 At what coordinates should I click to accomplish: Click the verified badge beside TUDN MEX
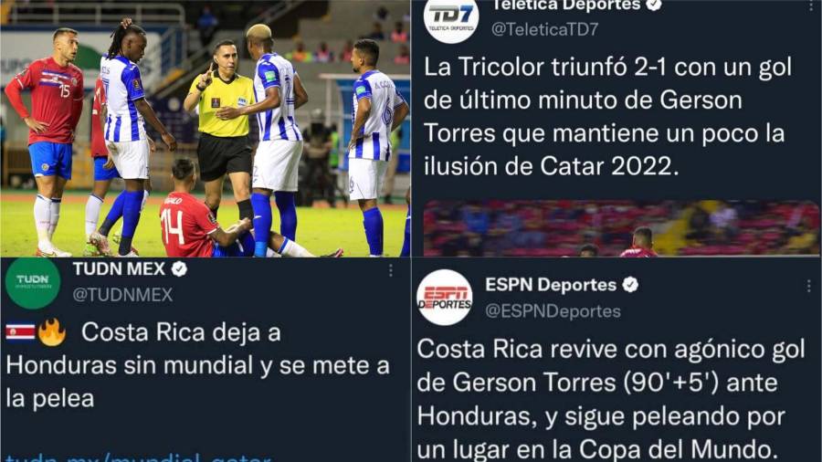tap(179, 269)
